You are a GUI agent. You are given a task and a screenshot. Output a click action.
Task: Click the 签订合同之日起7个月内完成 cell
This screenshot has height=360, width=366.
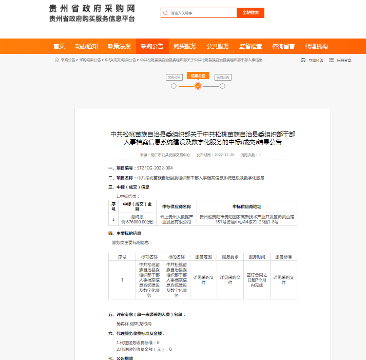pyautogui.click(x=257, y=280)
